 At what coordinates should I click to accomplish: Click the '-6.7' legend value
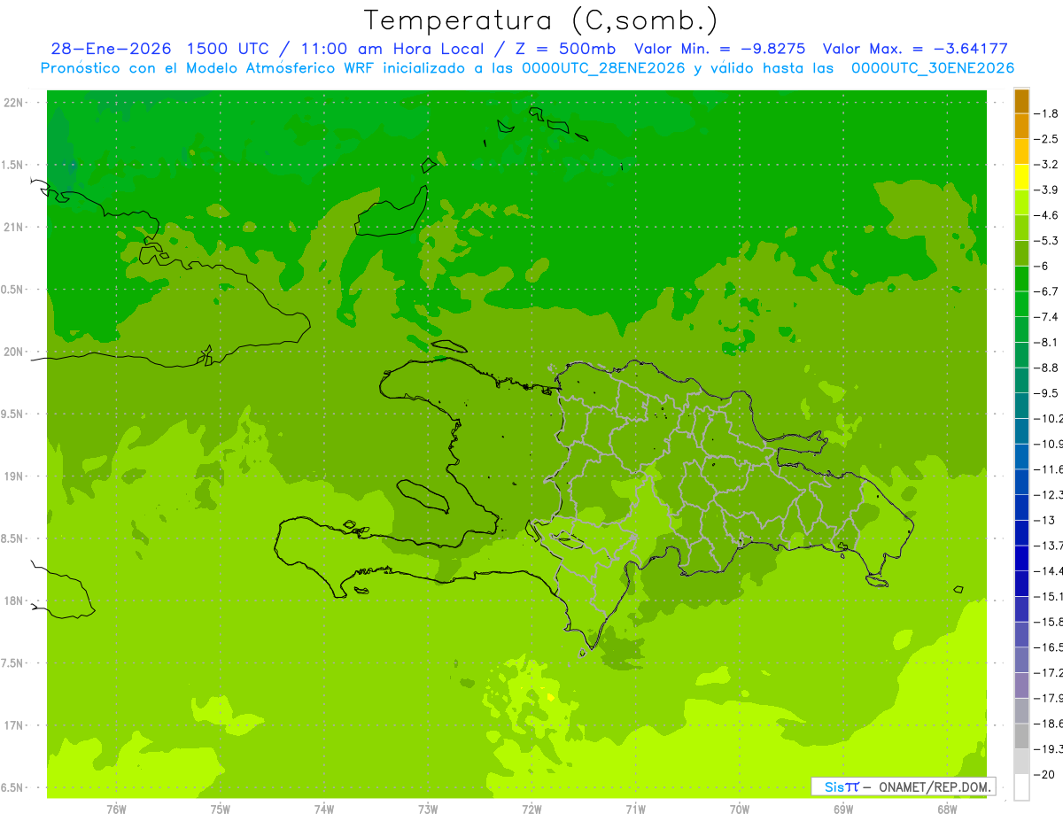coord(1046,291)
